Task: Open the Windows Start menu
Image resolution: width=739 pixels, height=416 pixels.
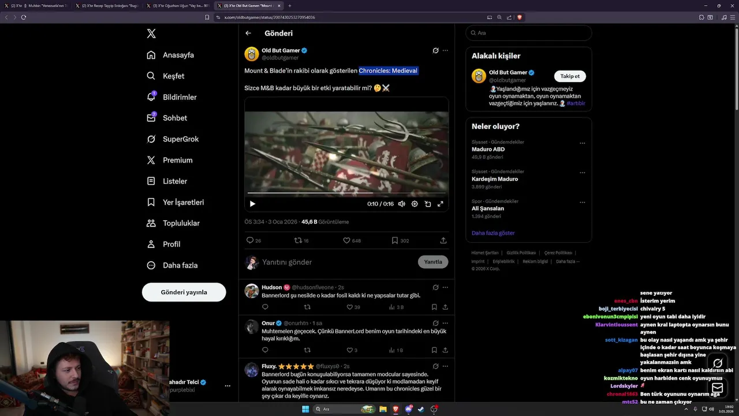Action: pos(305,409)
